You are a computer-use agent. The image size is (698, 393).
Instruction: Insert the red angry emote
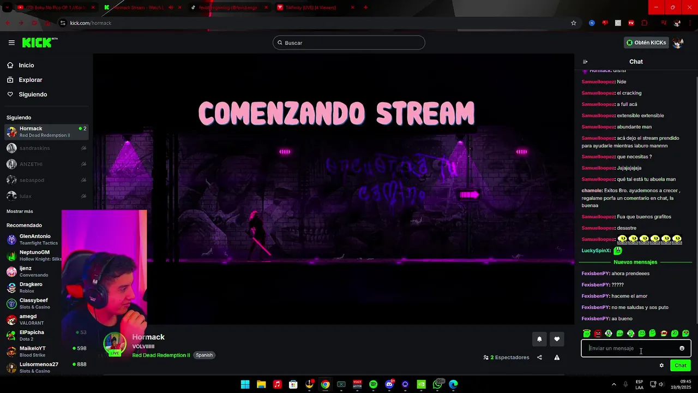pyautogui.click(x=598, y=333)
